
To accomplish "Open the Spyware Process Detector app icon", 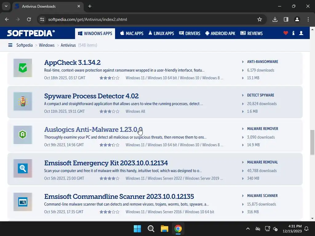I will pyautogui.click(x=23, y=101).
